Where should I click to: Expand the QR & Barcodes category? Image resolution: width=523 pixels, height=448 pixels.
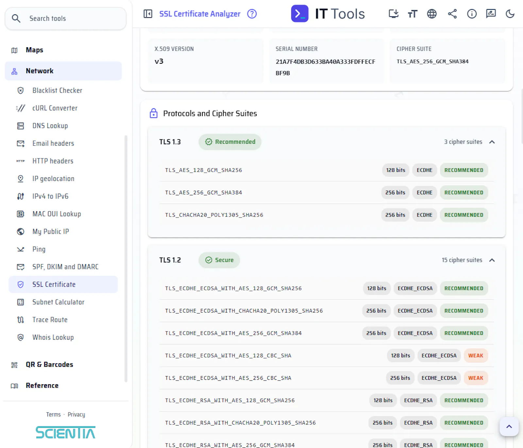(63, 364)
